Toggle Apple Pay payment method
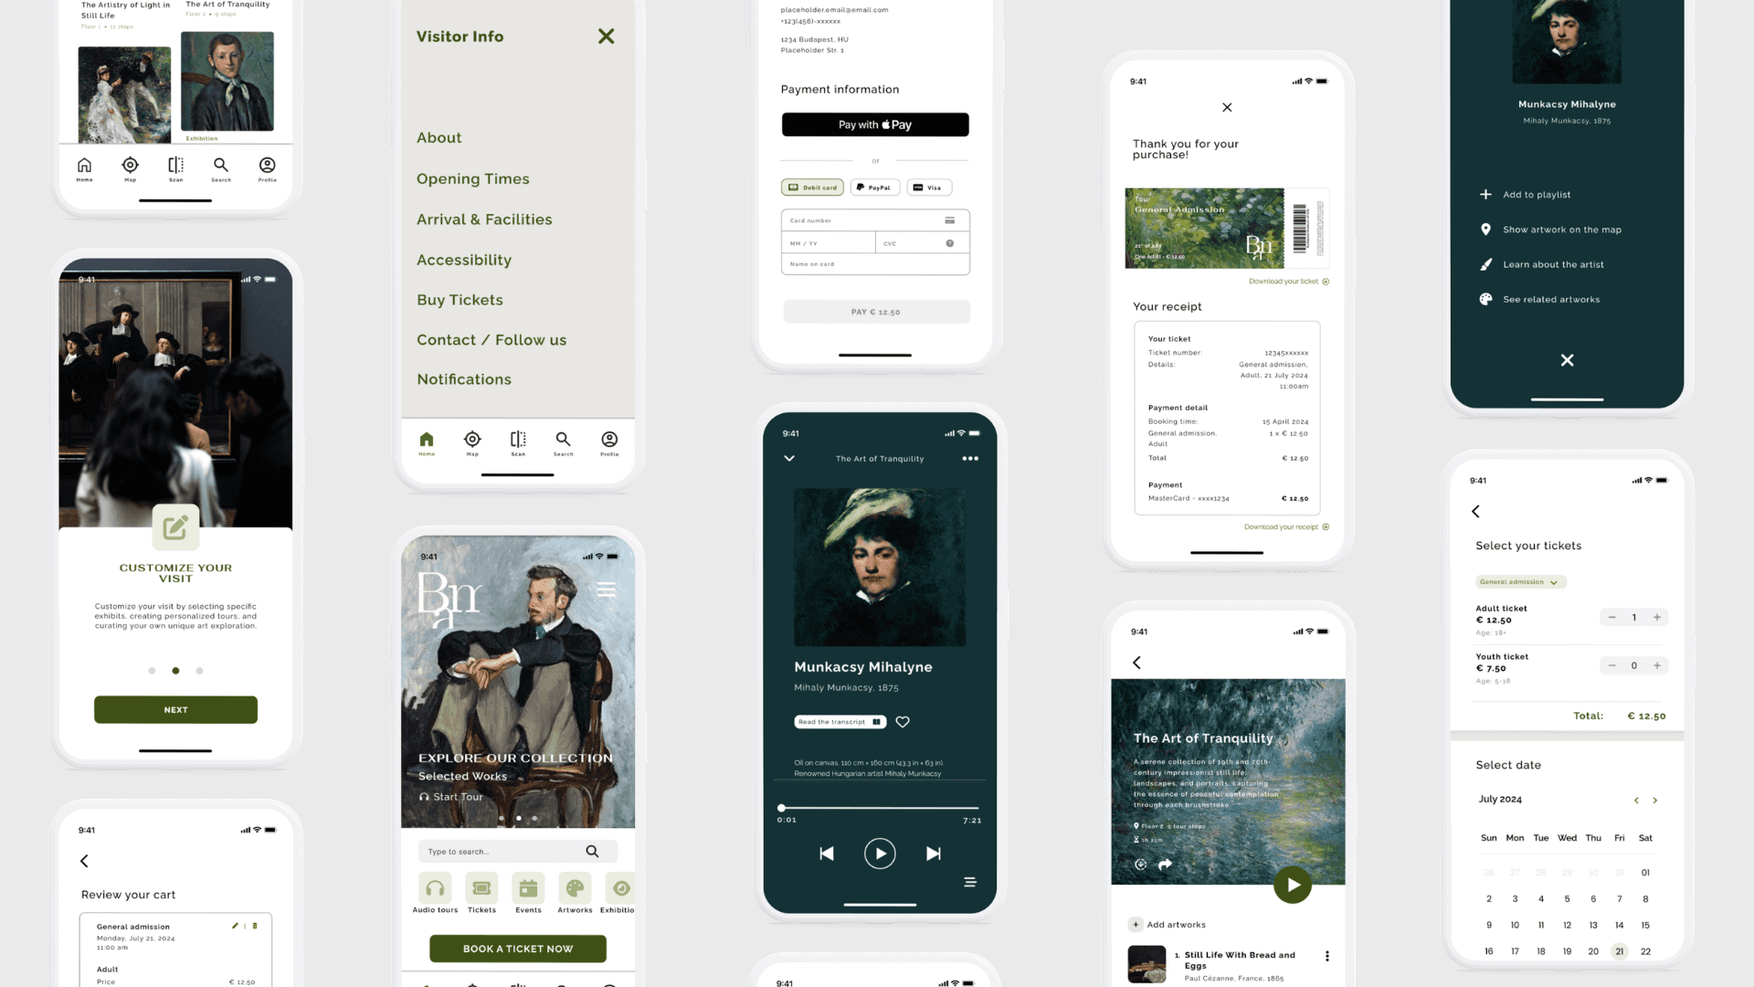The image size is (1754, 987). (876, 124)
